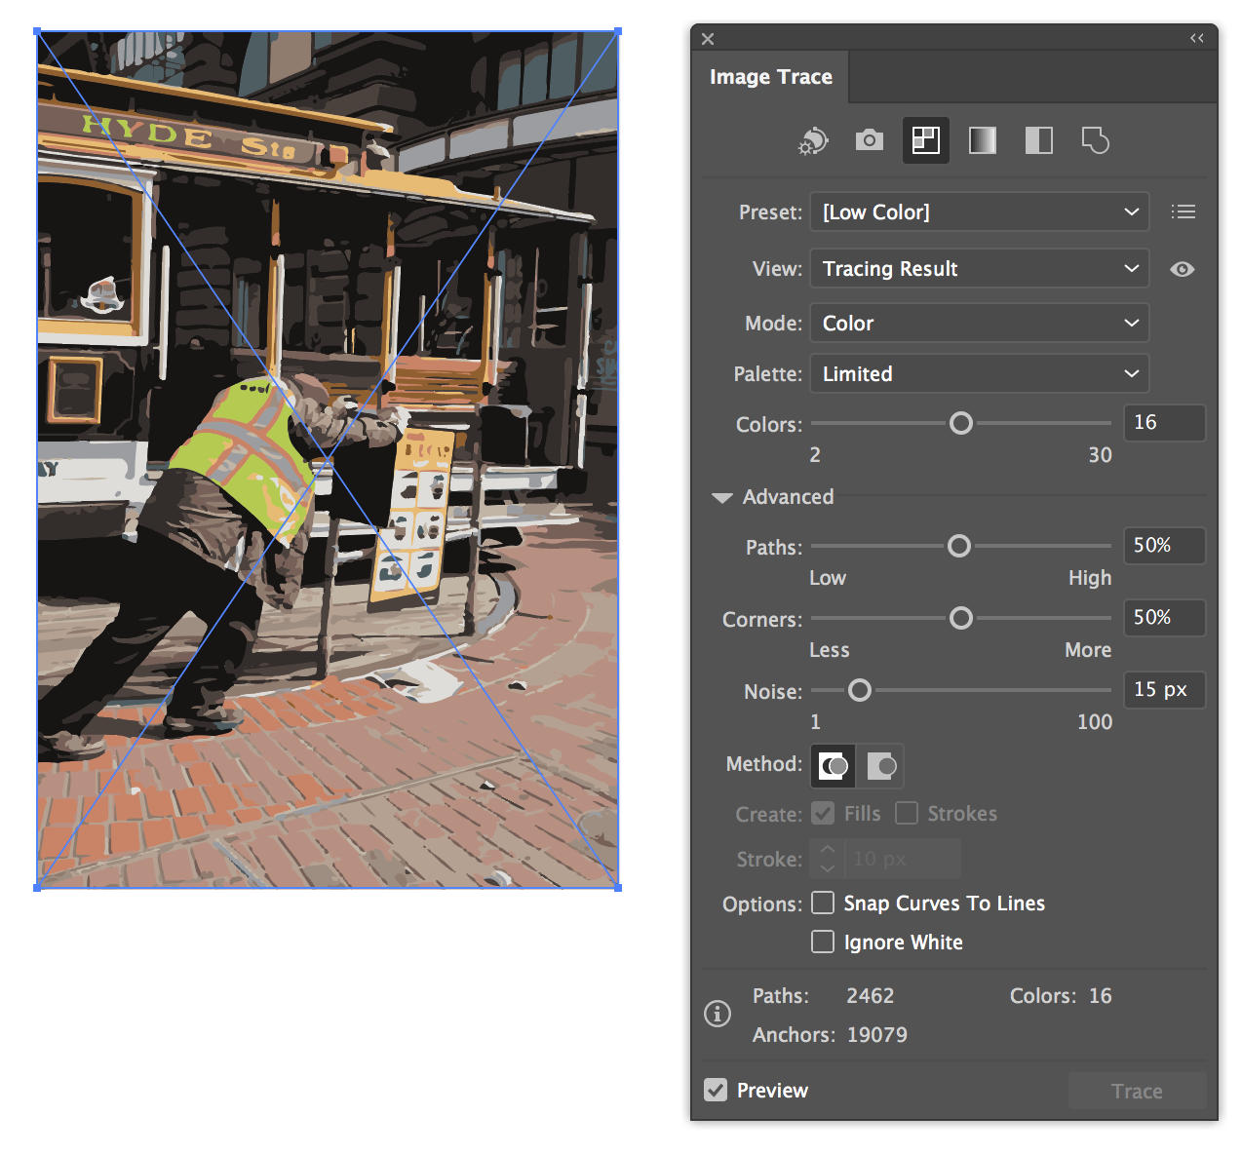This screenshot has height=1154, width=1242.
Task: Pick the Black and White preset icon
Action: click(x=1038, y=141)
